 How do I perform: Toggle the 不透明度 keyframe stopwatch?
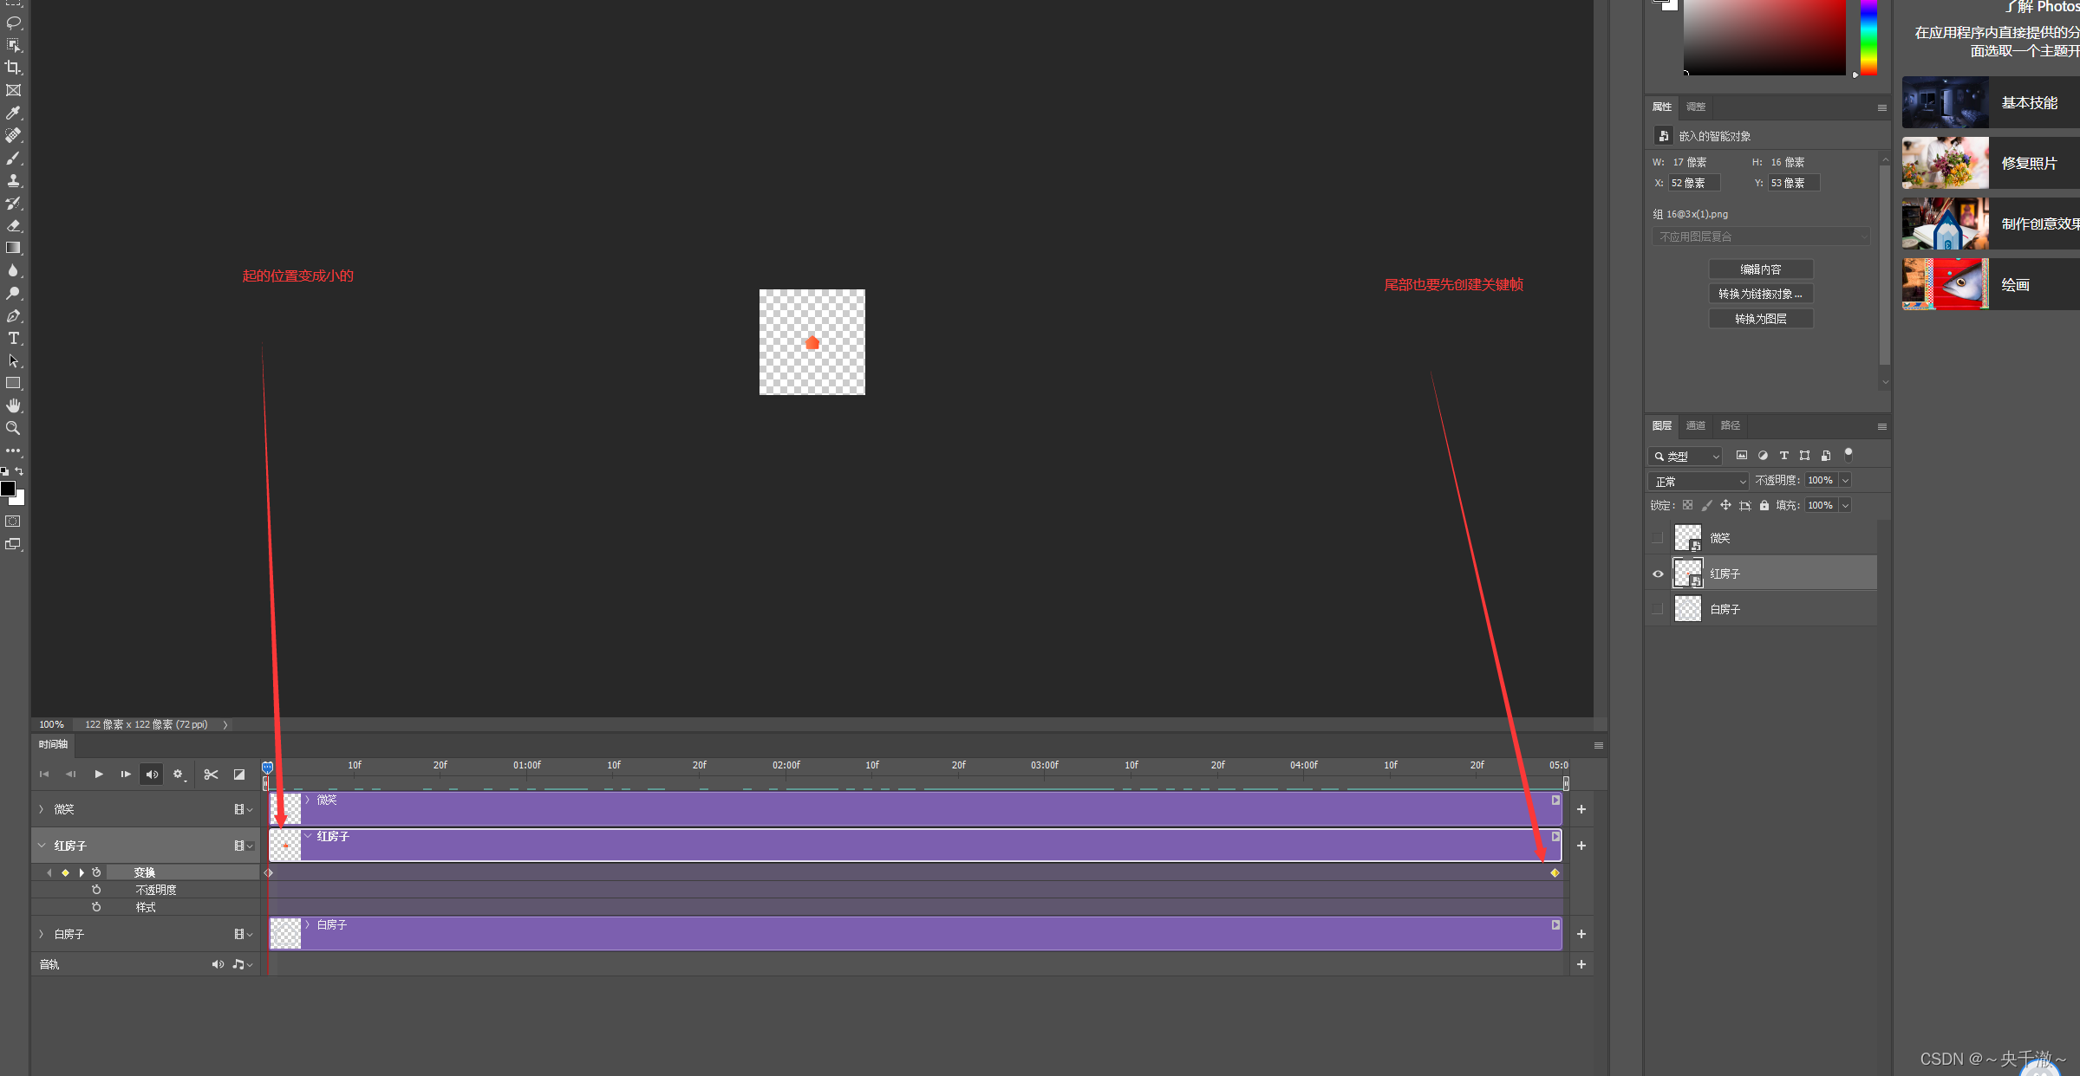(96, 890)
